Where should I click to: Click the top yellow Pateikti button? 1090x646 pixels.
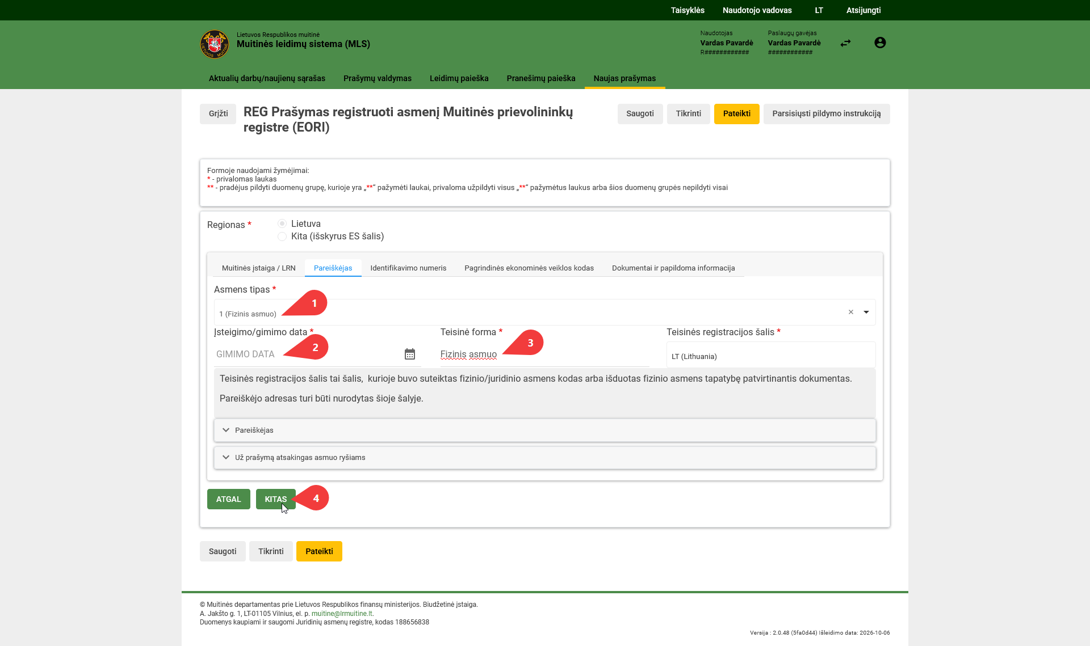click(x=736, y=114)
